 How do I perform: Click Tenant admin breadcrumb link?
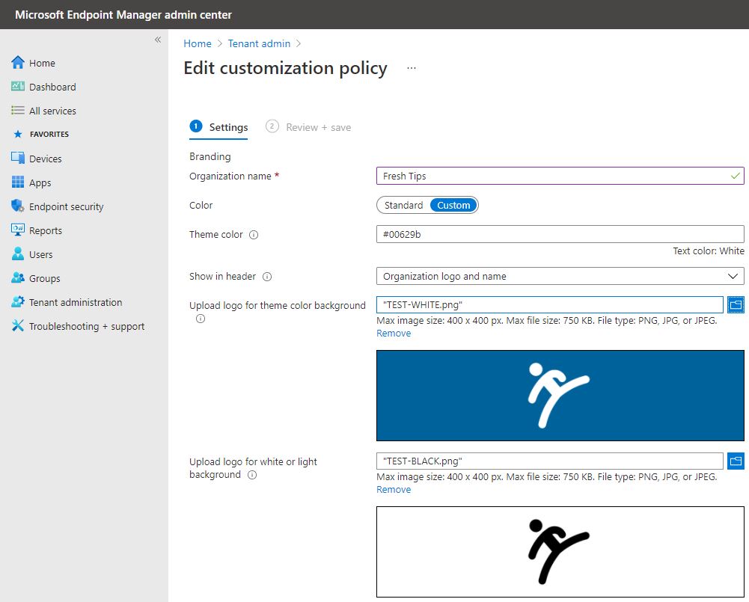coord(259,43)
